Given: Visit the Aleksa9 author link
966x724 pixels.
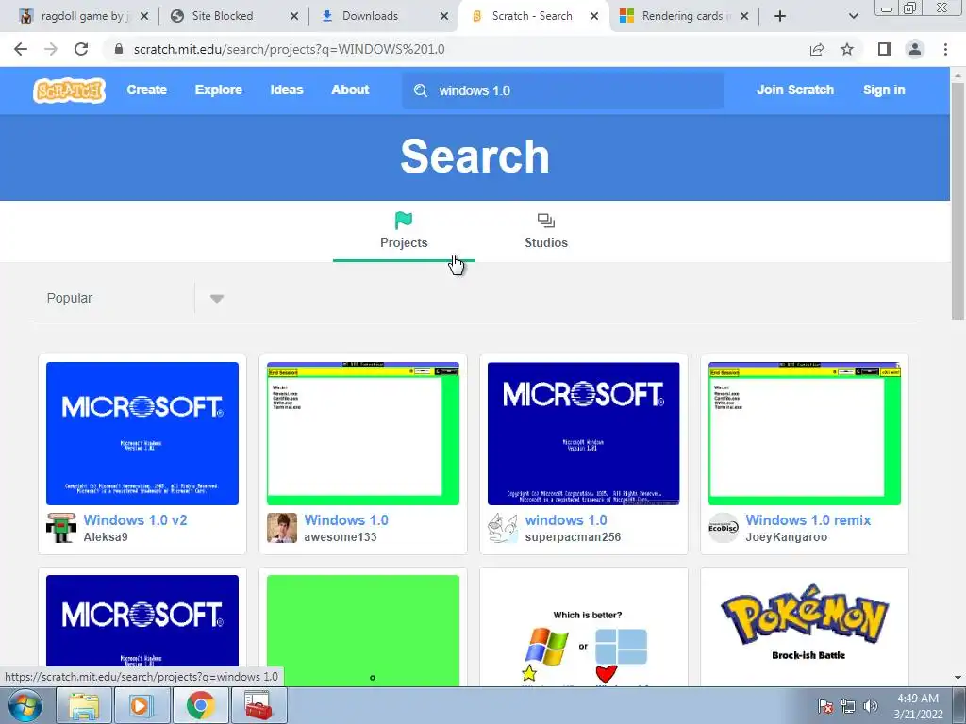Looking at the screenshot, I should click(106, 536).
